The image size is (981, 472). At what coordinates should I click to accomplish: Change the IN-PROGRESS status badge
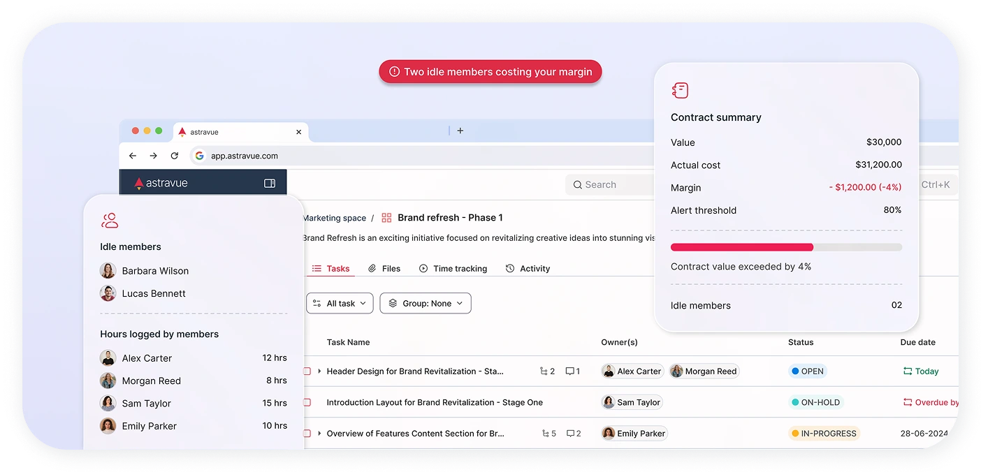pyautogui.click(x=824, y=434)
